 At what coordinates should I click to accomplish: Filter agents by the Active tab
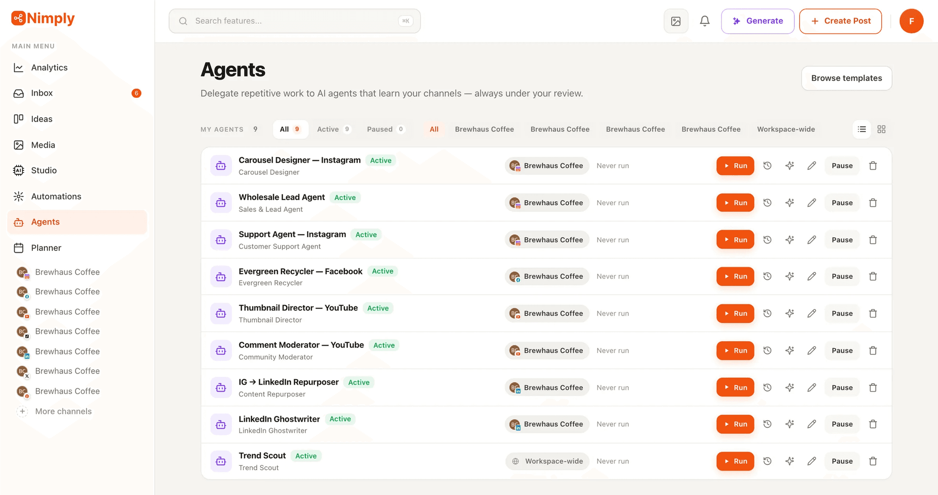point(334,129)
